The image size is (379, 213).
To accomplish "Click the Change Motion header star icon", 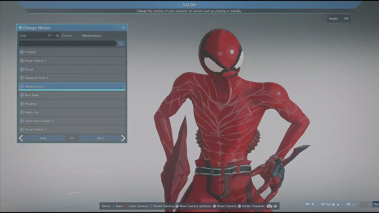I will (20, 28).
